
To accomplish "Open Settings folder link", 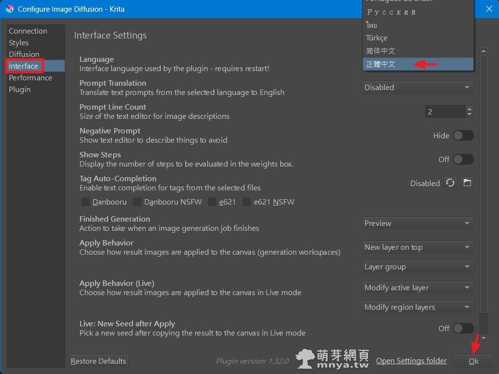I will click(411, 361).
